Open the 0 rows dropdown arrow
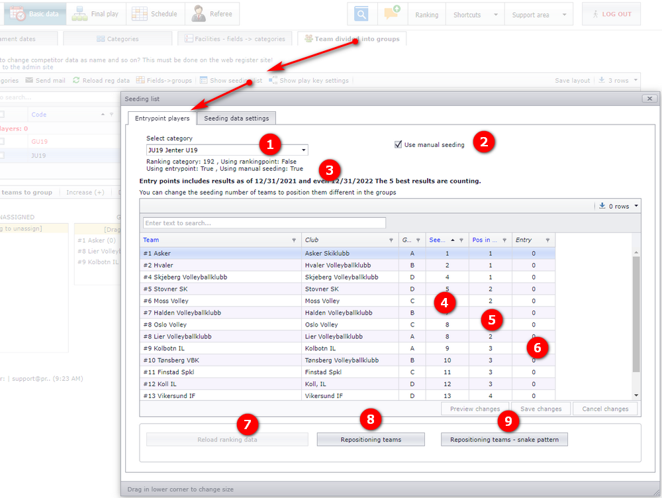This screenshot has width=662, height=498. tap(636, 206)
